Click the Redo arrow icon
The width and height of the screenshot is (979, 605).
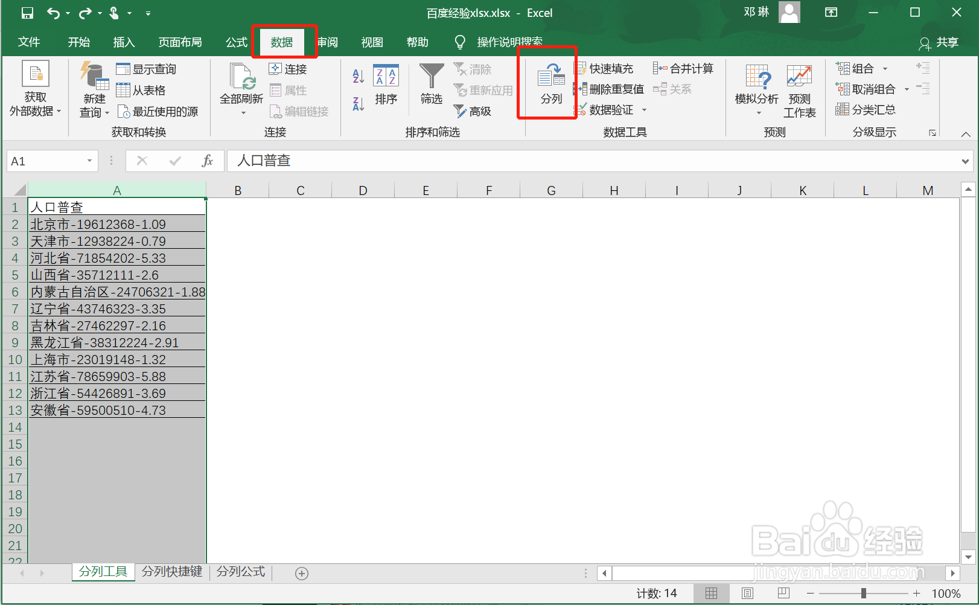coord(86,13)
